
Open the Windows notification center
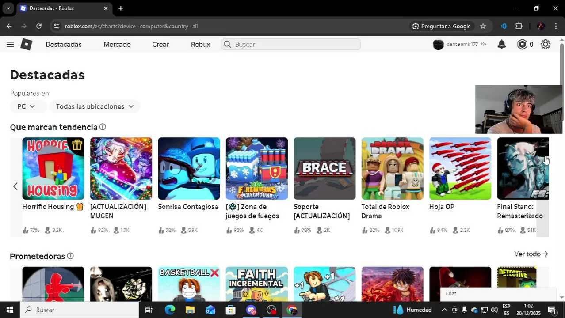(552, 310)
